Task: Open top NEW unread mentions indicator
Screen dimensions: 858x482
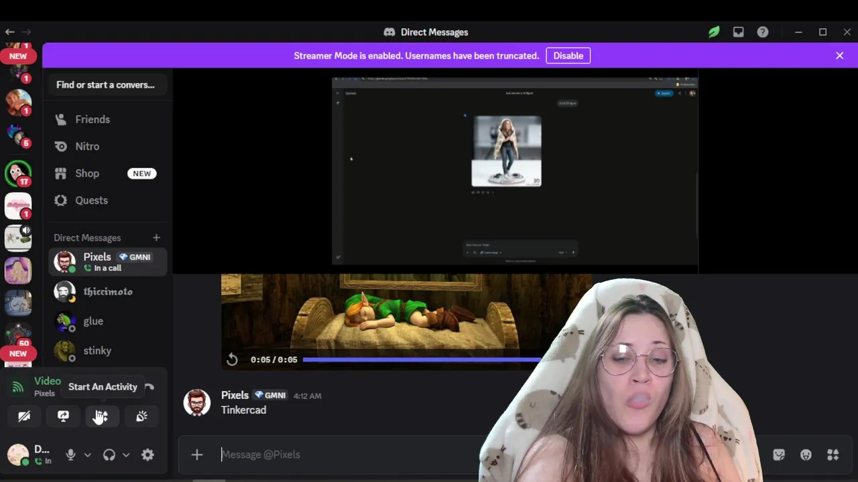Action: (18, 56)
